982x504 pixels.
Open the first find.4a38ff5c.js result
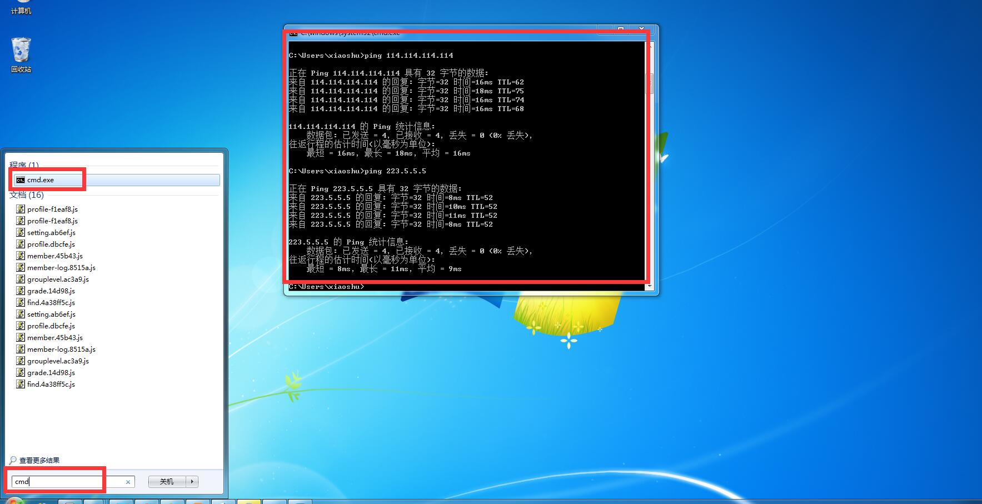click(x=51, y=302)
